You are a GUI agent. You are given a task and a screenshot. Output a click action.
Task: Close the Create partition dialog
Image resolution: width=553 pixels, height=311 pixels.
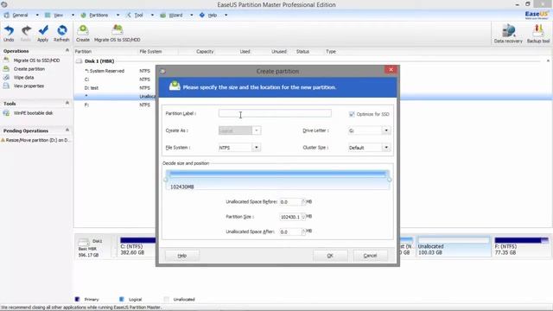pyautogui.click(x=391, y=70)
